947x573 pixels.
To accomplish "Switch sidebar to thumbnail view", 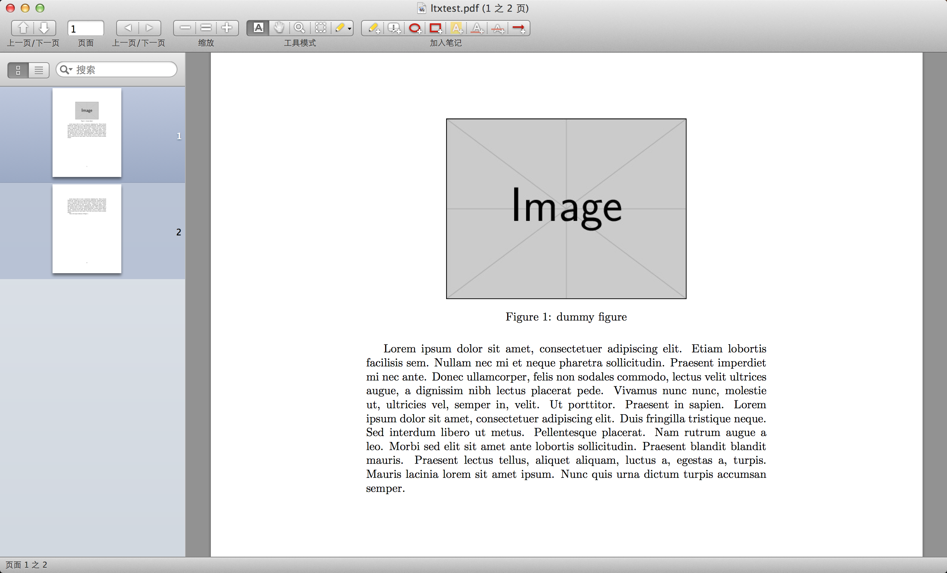I will 18,70.
